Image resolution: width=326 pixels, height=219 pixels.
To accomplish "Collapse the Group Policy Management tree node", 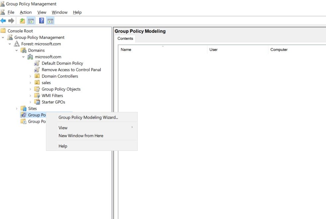I will (3, 37).
